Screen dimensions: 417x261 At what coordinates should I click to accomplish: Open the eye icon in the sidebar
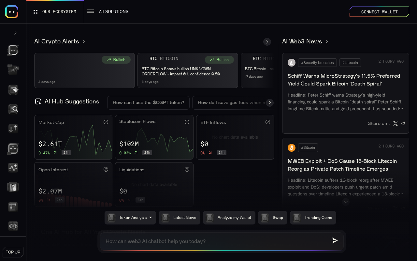(13, 226)
